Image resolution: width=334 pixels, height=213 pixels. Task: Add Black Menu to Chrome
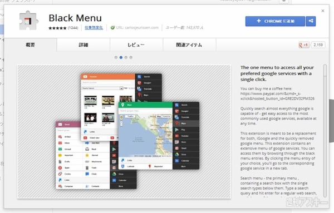pos(275,21)
